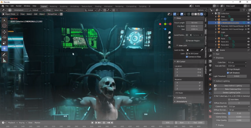Open the Render menu
The height and width of the screenshot is (128, 251).
19,6
